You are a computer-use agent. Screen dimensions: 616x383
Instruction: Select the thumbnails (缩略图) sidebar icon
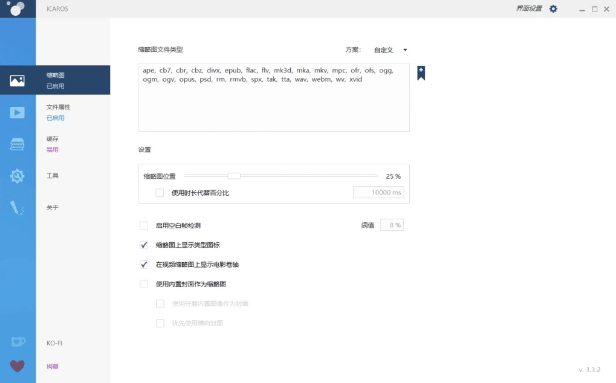[18, 79]
